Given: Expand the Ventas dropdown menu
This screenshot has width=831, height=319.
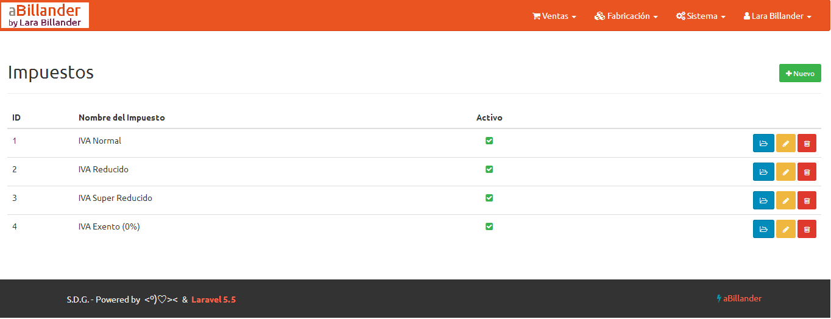Looking at the screenshot, I should [x=554, y=16].
